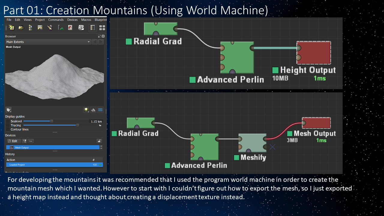
Task: Click the "10MB" label under Height Output
Action: (x=280, y=78)
